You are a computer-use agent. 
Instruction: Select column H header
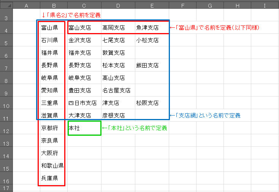[x=237, y=6]
